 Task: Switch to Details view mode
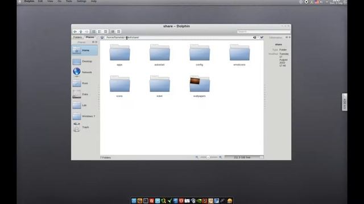click(100, 32)
